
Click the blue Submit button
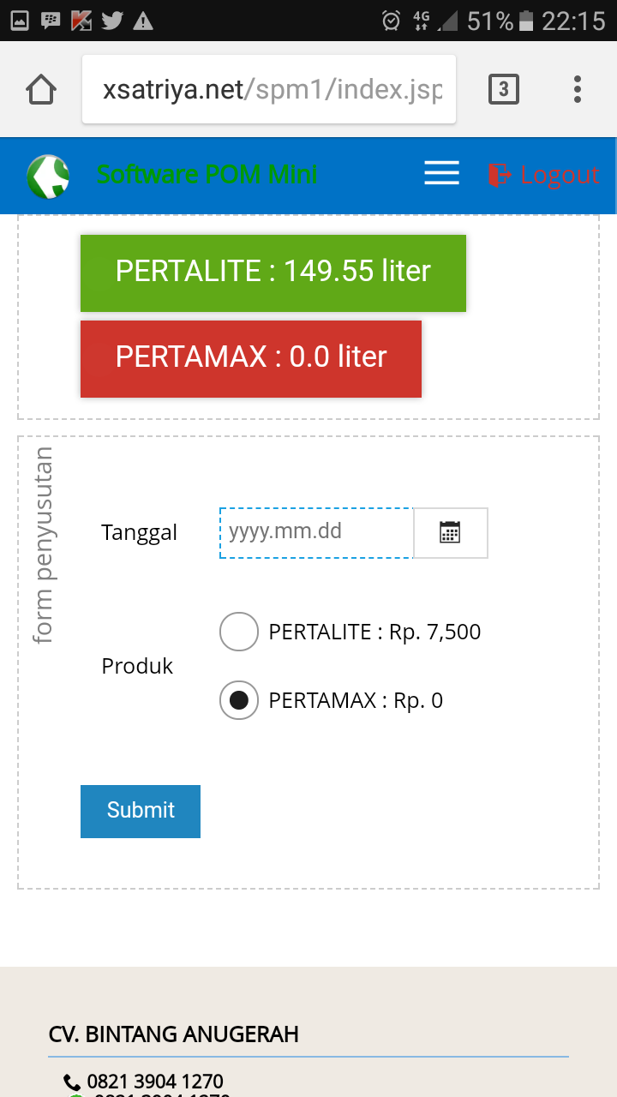coord(141,811)
